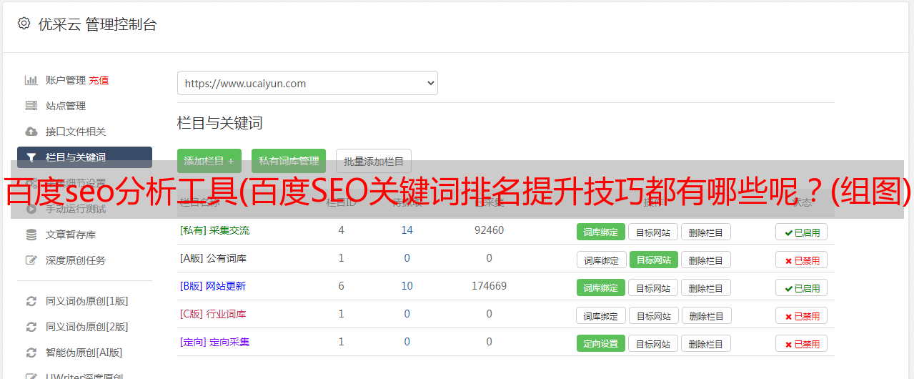This screenshot has width=914, height=379.
Task: Click 定向设置 in the 定向采集 row
Action: click(601, 343)
